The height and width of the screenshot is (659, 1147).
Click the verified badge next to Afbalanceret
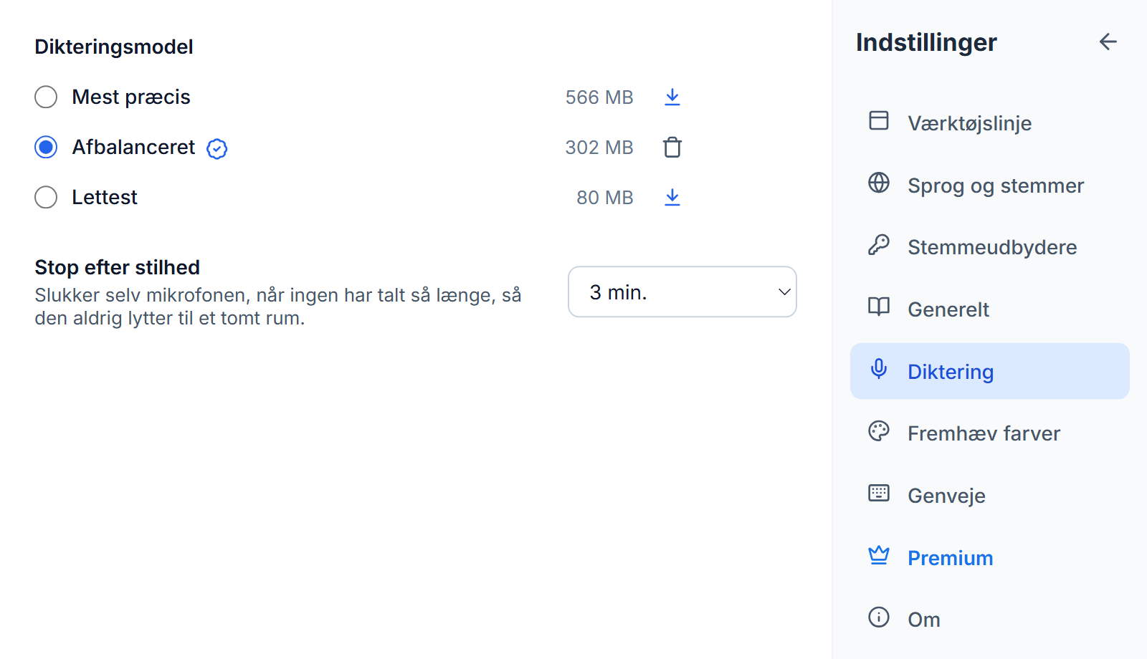pos(216,148)
